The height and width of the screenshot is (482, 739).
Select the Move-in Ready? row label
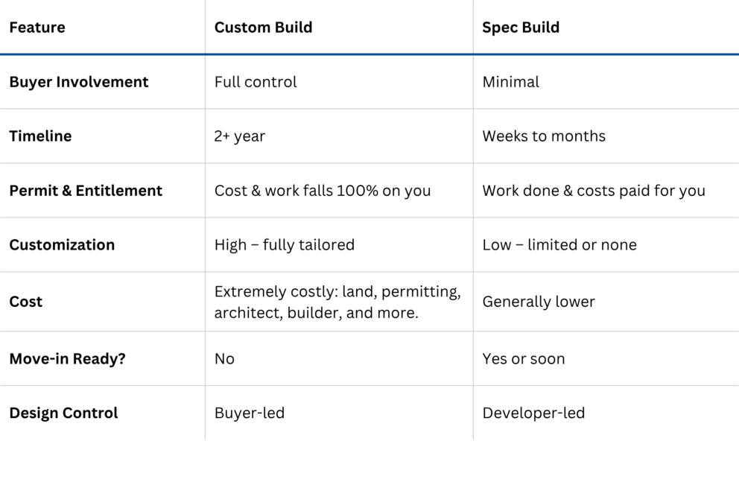[67, 359]
